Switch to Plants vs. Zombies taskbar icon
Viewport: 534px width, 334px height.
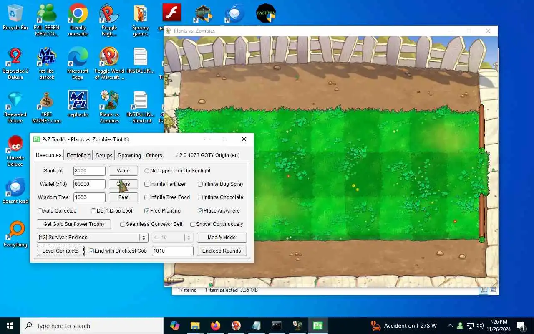click(x=297, y=326)
